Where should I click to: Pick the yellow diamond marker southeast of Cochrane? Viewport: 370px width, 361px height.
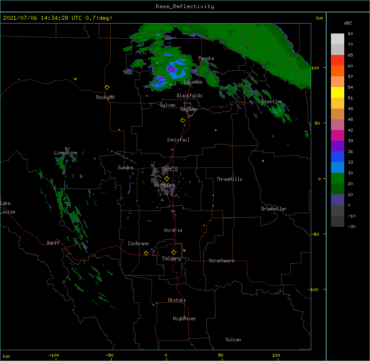(146, 253)
